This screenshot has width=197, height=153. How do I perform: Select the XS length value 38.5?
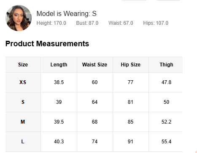(x=59, y=82)
